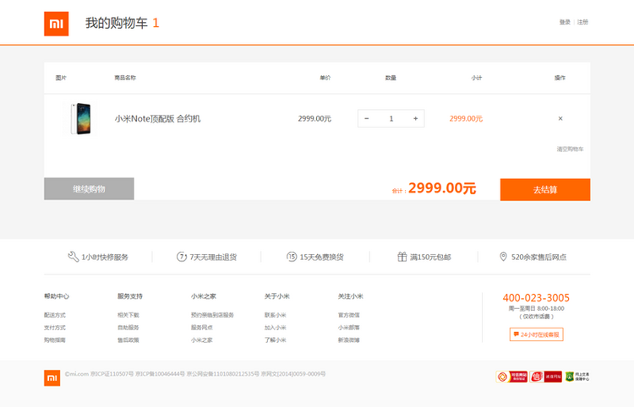634x407 pixels.
Task: Click the 关于小米 footer heading
Action: pyautogui.click(x=277, y=296)
